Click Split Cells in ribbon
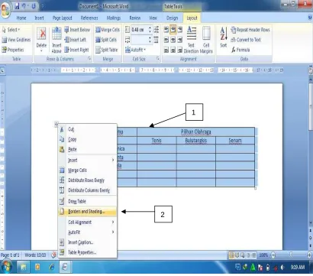 (x=106, y=40)
